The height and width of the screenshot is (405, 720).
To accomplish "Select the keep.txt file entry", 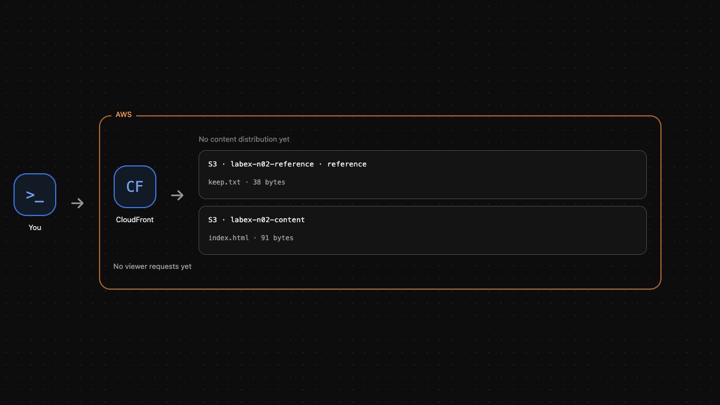I will [224, 182].
